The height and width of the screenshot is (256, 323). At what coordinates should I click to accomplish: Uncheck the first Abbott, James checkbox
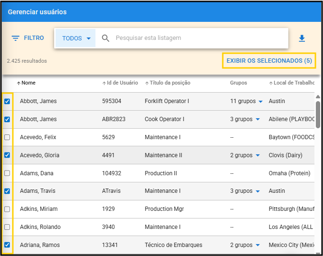pos(7,101)
